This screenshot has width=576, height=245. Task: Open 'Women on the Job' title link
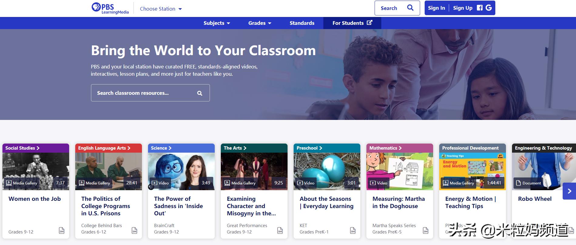[35, 199]
